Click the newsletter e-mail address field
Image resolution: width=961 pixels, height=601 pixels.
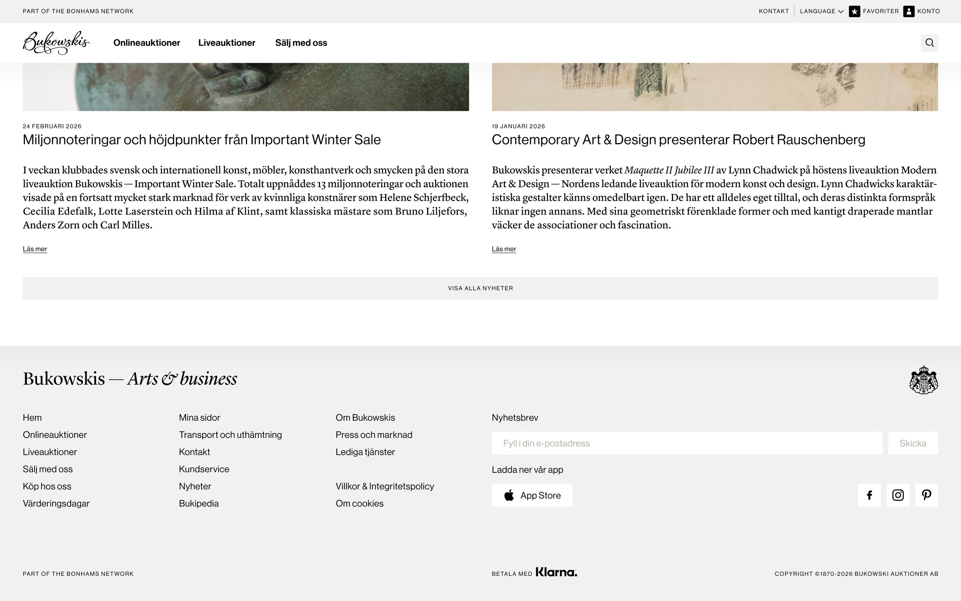pos(687,443)
